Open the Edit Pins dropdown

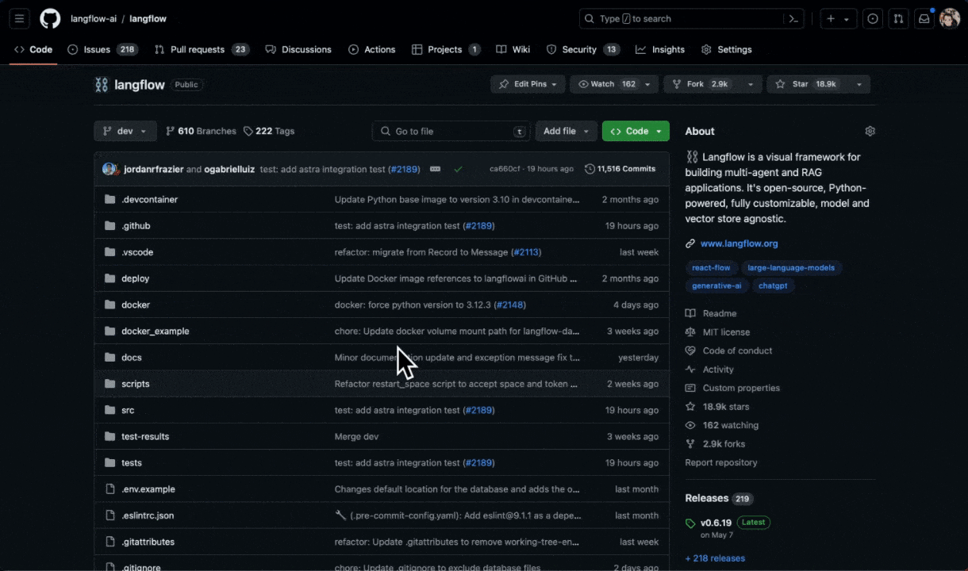click(528, 84)
